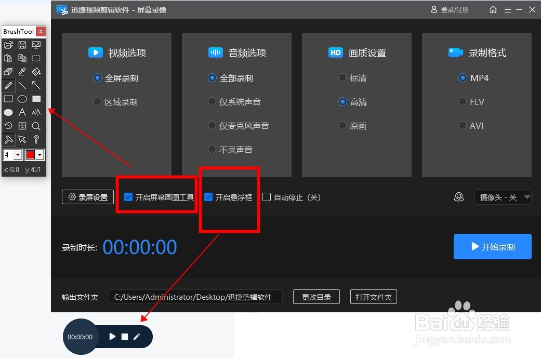Image resolution: width=541 pixels, height=358 pixels.
Task: Select the filled rectangle tool
Action: point(36,99)
